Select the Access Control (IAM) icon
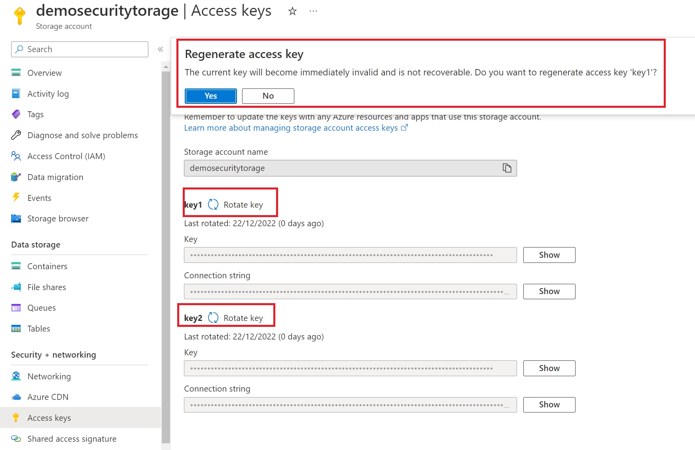Viewport: 695px width, 450px height. pyautogui.click(x=16, y=156)
